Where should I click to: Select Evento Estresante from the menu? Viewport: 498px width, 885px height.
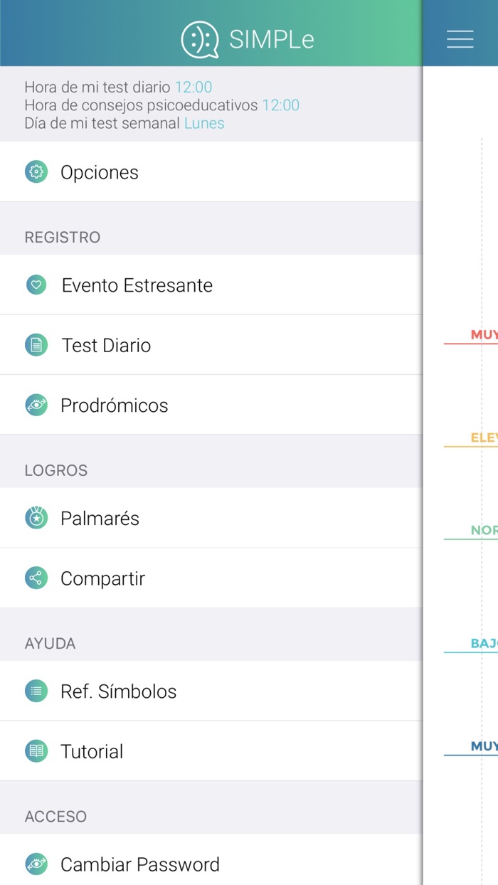coord(137,285)
